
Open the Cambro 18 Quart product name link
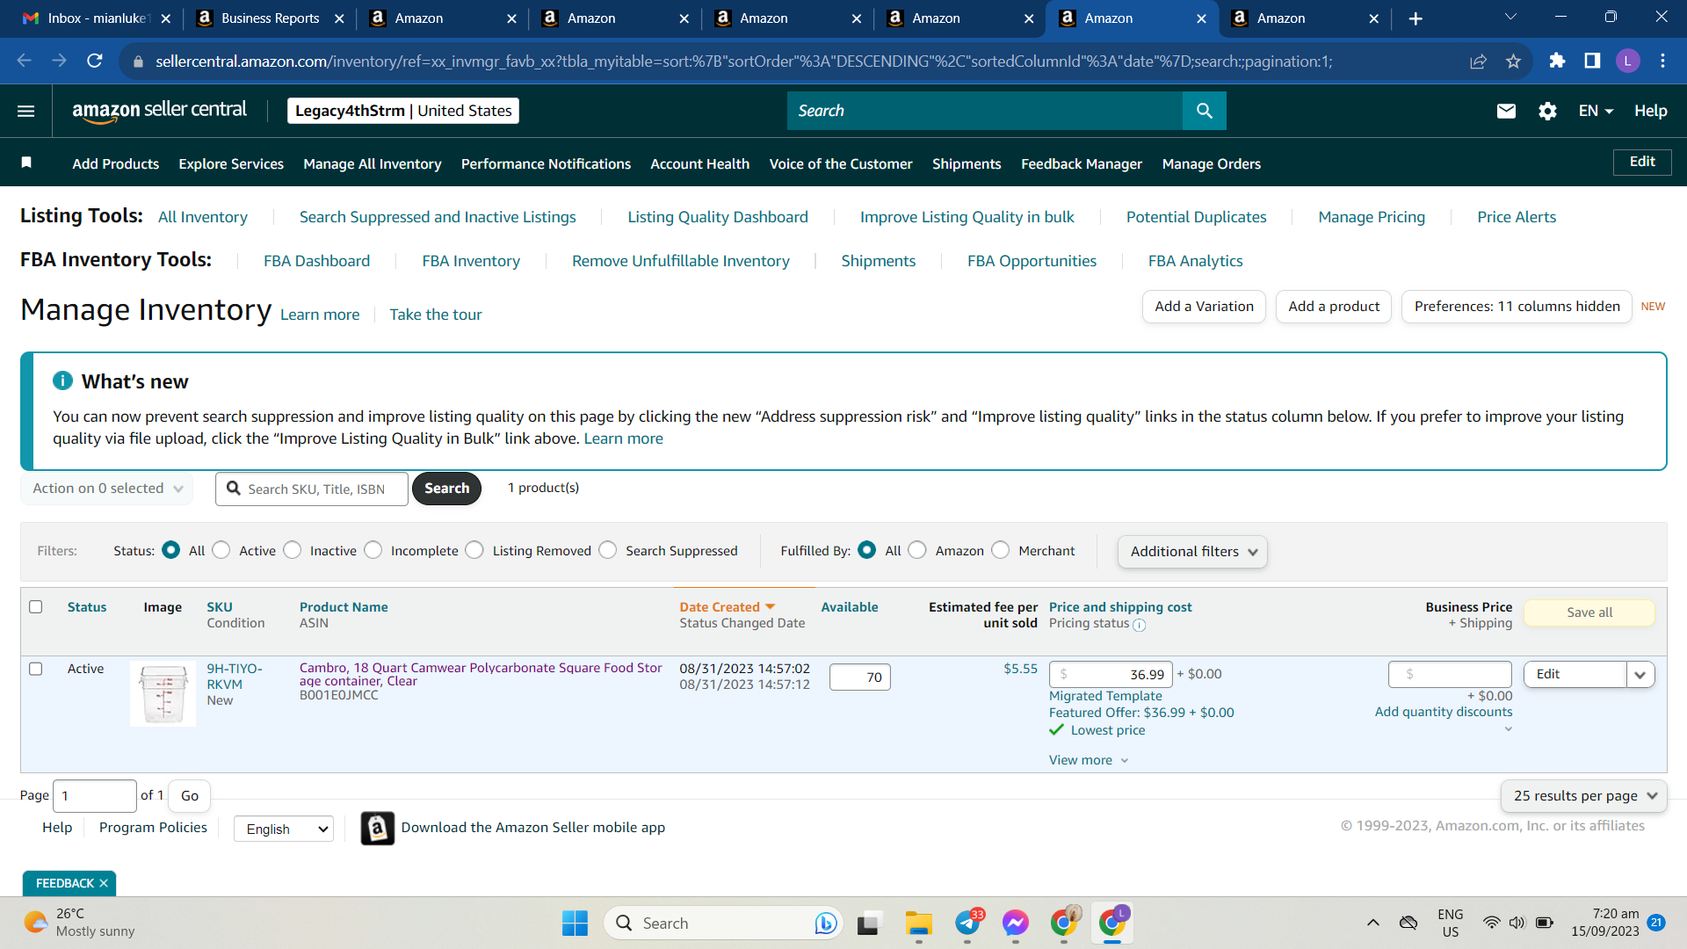(x=481, y=674)
